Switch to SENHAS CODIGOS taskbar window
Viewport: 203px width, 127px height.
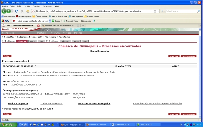123,125
